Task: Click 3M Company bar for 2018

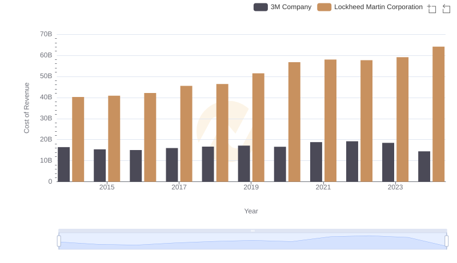Action: pos(208,164)
